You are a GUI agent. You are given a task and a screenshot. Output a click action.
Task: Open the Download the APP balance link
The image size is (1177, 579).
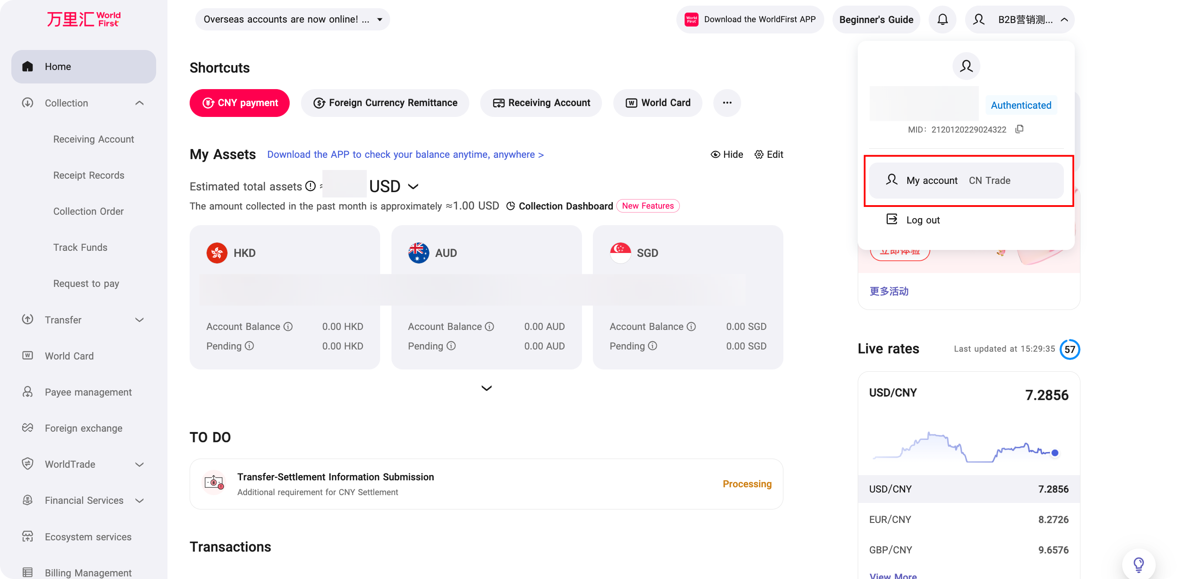(x=405, y=154)
